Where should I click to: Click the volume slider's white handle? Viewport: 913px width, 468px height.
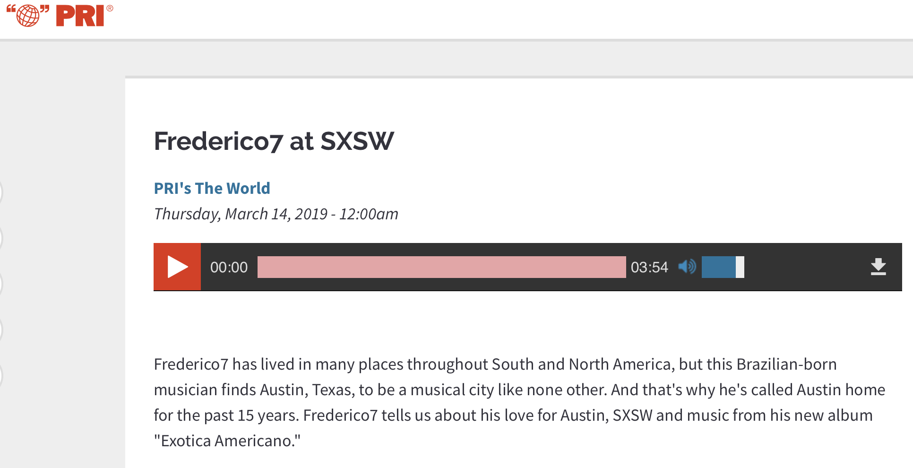740,267
